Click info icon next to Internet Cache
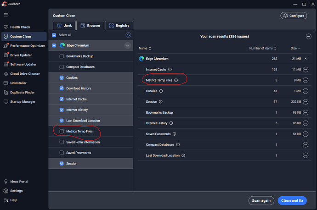 [170, 70]
